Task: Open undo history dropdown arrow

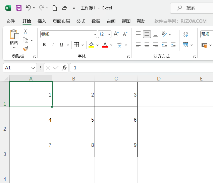Action: pyautogui.click(x=34, y=8)
